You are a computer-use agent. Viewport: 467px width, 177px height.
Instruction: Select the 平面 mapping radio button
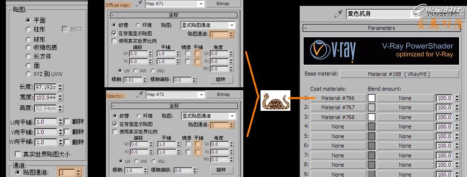pyautogui.click(x=28, y=20)
